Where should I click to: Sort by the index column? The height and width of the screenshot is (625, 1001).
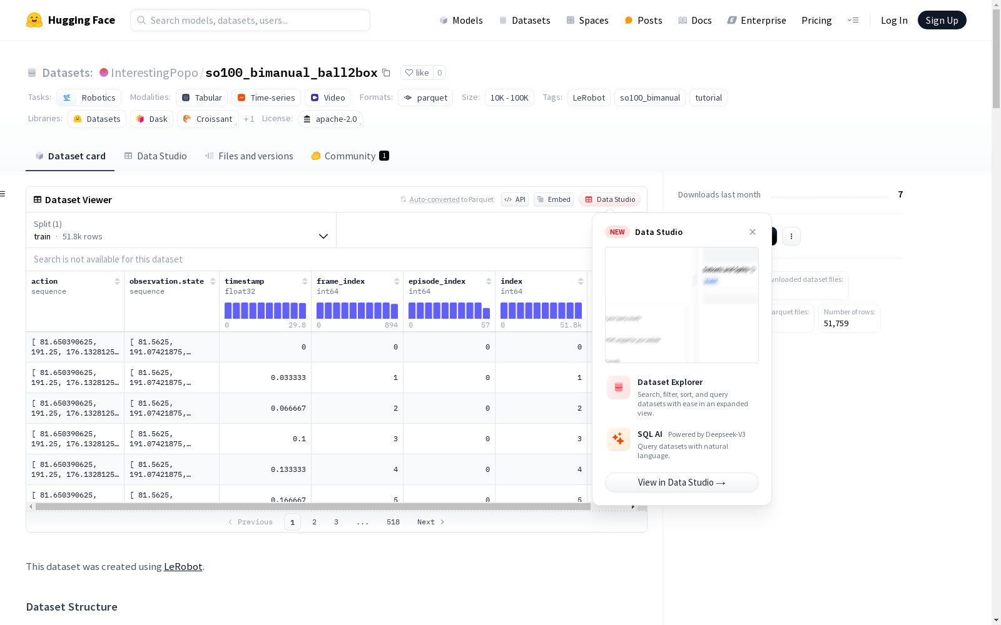(581, 281)
